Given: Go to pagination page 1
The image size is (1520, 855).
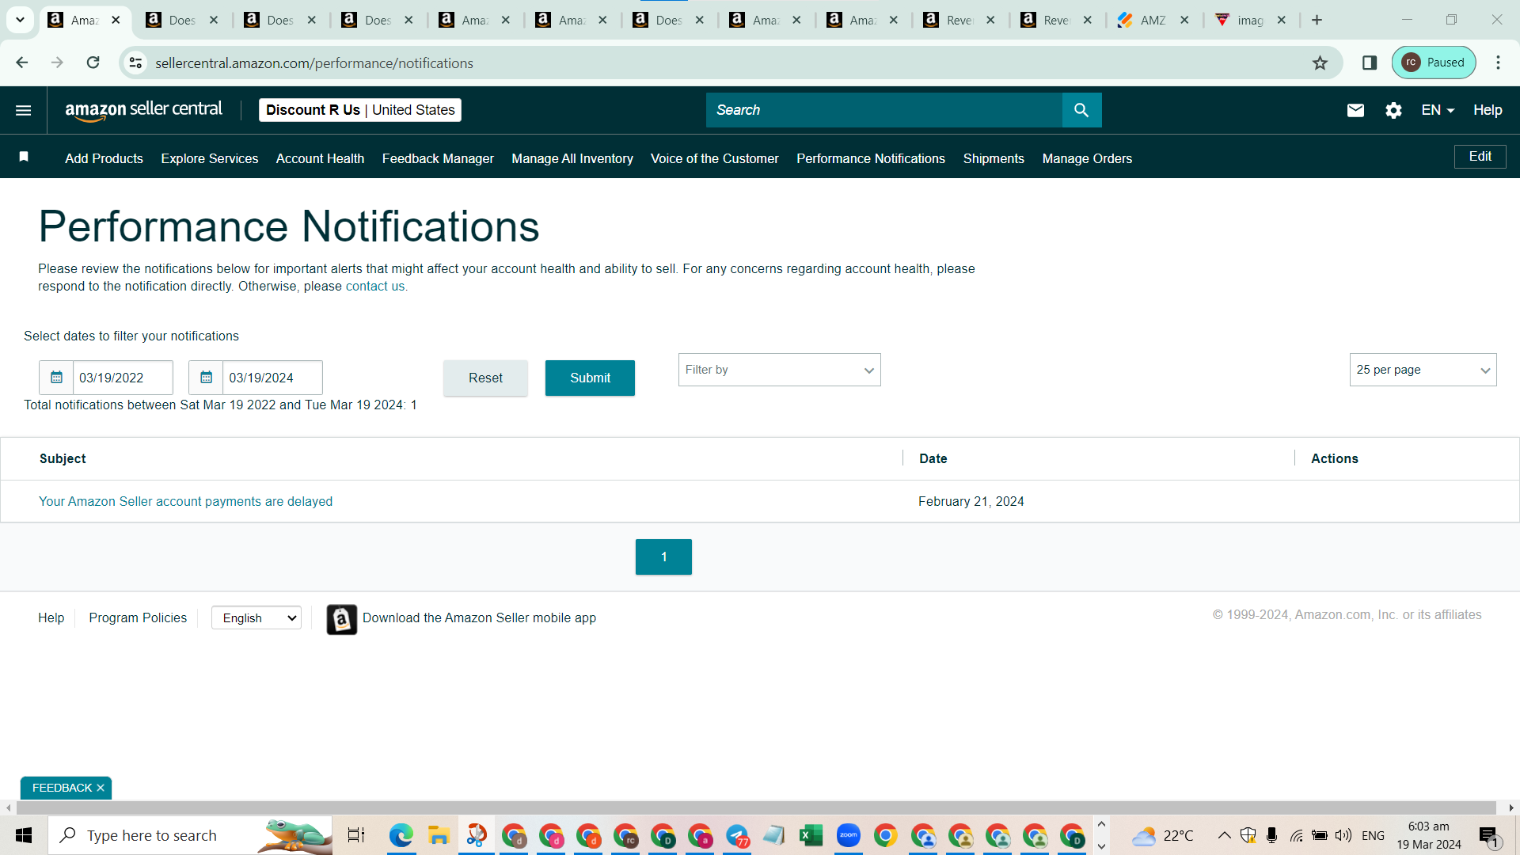Looking at the screenshot, I should point(663,557).
